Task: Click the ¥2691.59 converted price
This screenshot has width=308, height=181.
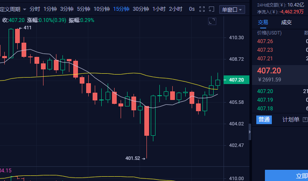Action: point(269,80)
